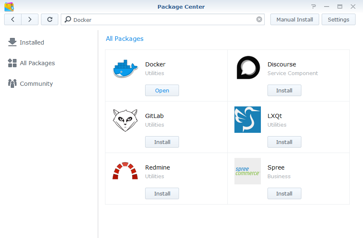Install the LXQt package
The height and width of the screenshot is (238, 363).
pyautogui.click(x=284, y=142)
